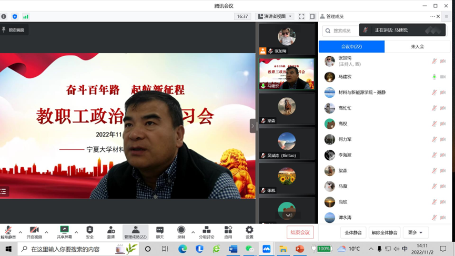Unmute microphone with 解除静音 button
The width and height of the screenshot is (455, 256).
point(8,232)
